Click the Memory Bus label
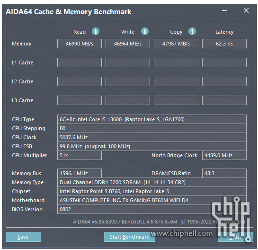The width and height of the screenshot is (258, 250). click(x=27, y=173)
